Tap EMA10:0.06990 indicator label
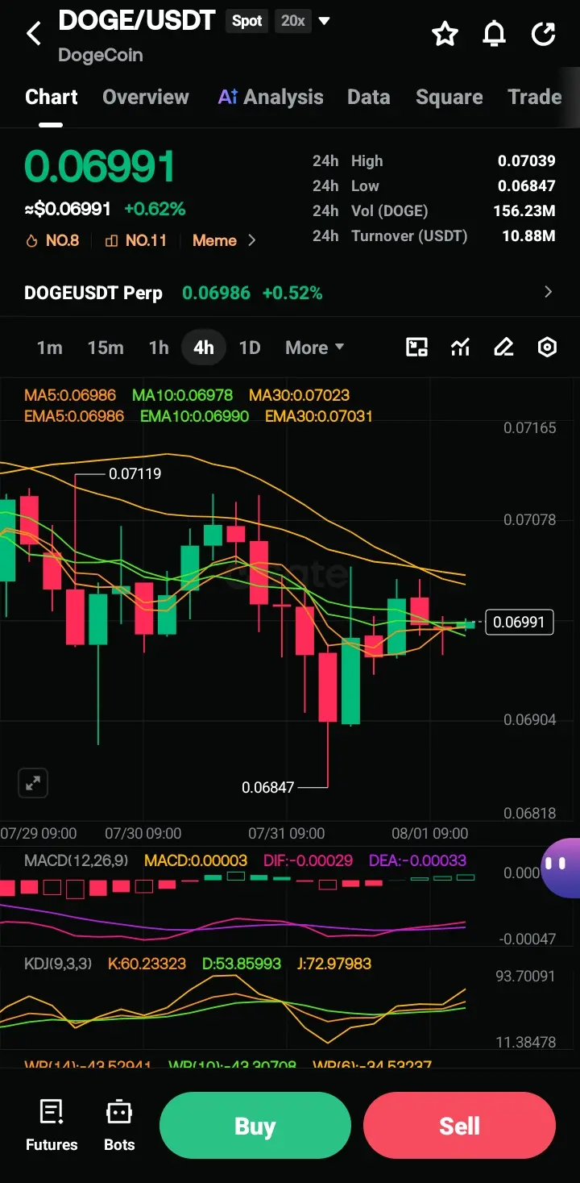580x1183 pixels. 194,416
